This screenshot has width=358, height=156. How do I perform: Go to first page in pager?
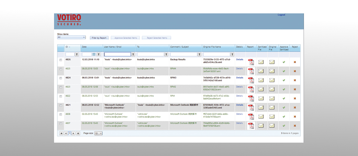point(62,133)
